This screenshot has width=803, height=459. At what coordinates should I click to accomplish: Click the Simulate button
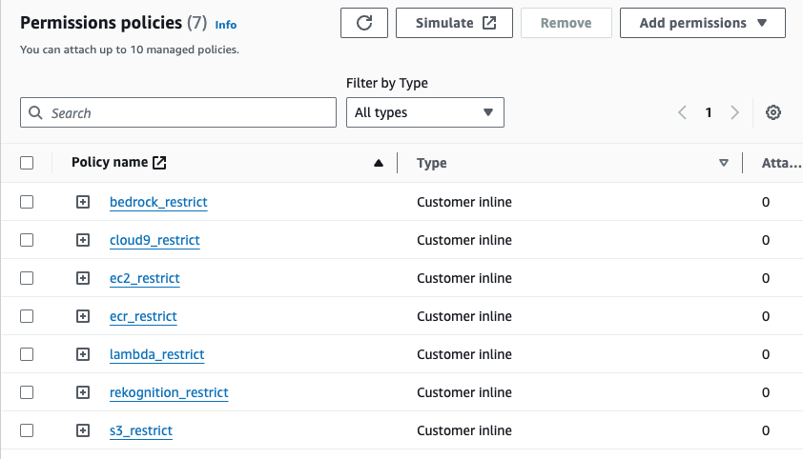[454, 23]
